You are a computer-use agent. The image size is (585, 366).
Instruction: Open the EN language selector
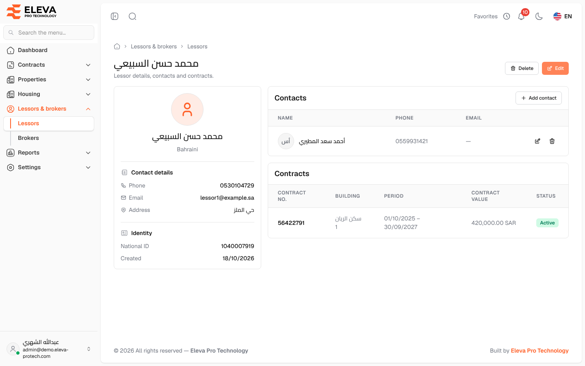(x=563, y=16)
